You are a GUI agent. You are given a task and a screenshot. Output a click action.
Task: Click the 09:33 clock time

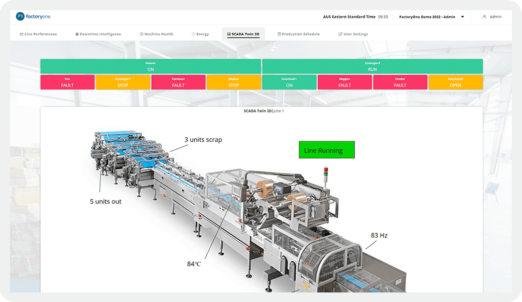(x=383, y=17)
